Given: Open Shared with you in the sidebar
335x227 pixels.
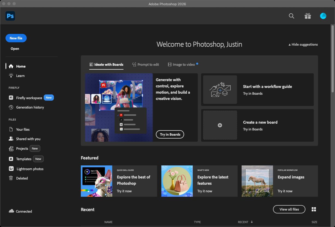Looking at the screenshot, I should 28,139.
